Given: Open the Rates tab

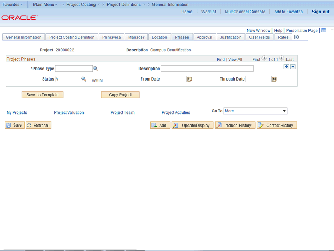Looking at the screenshot, I should click(x=283, y=37).
